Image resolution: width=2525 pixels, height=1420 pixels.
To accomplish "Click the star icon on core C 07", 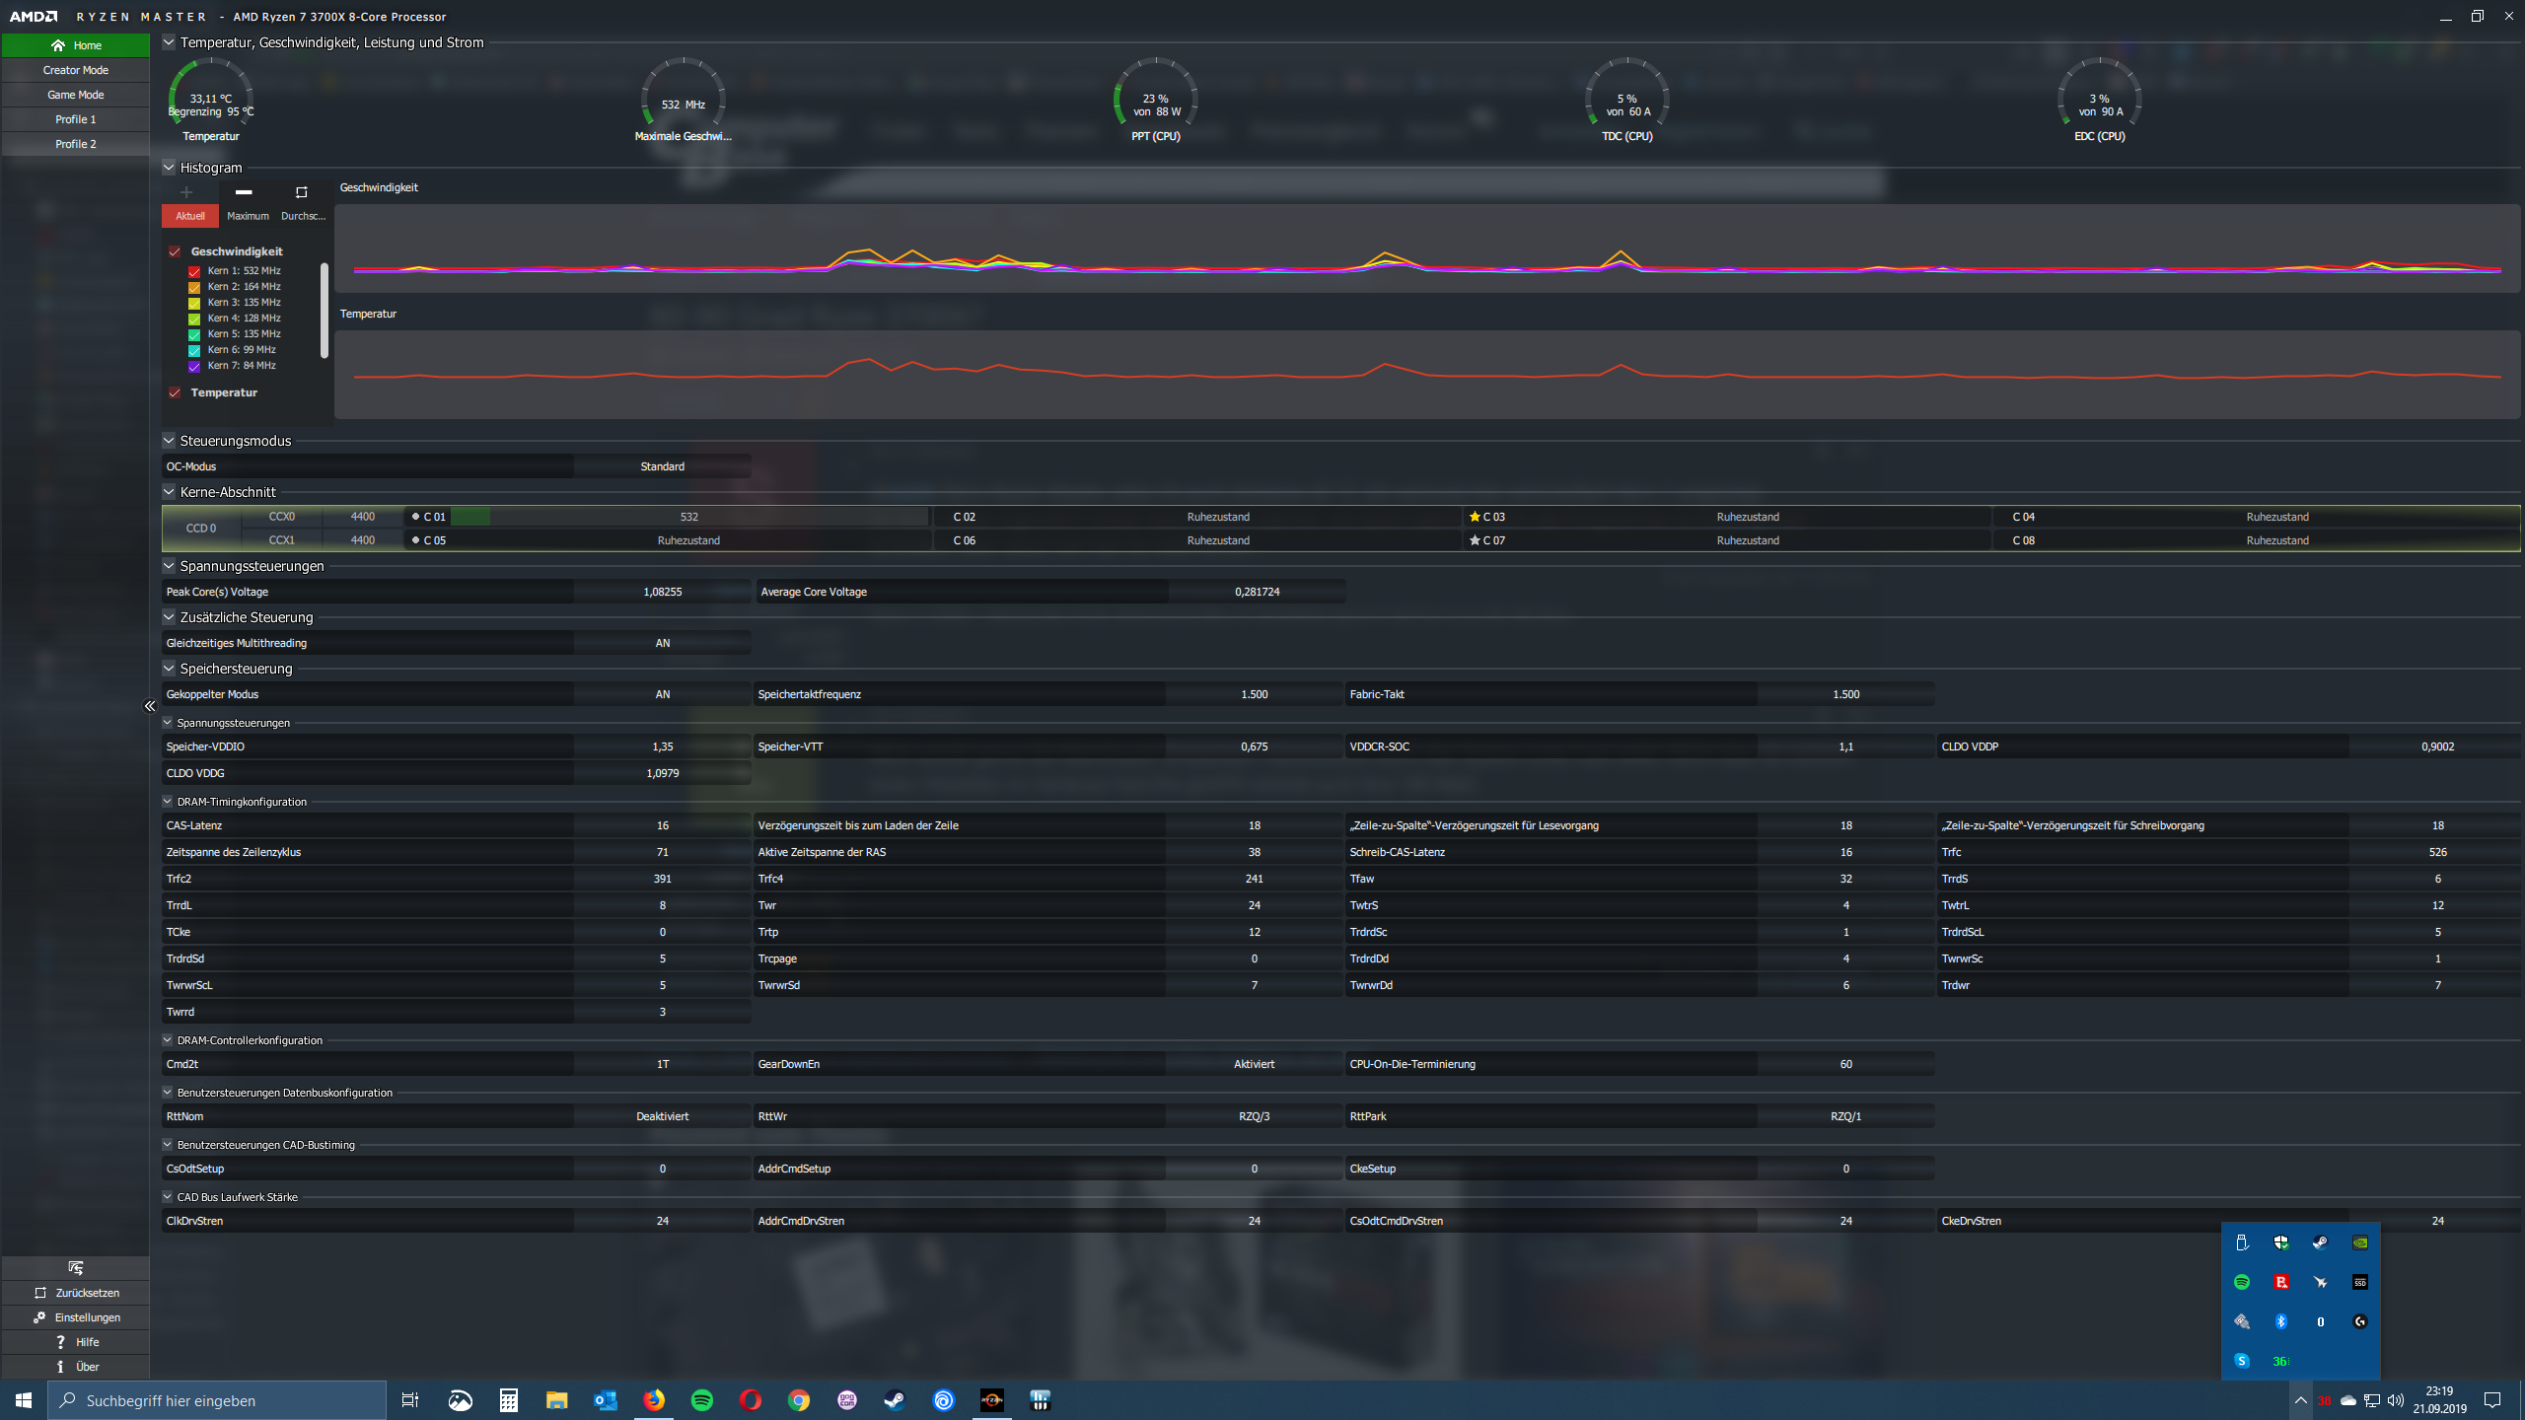I will [1475, 540].
